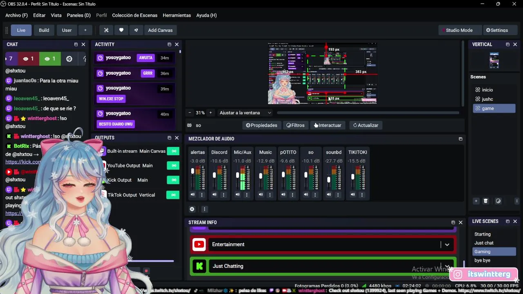Screen dimensions: 523x294
Task: Open options menu for alertas channel
Action: [x=201, y=195]
